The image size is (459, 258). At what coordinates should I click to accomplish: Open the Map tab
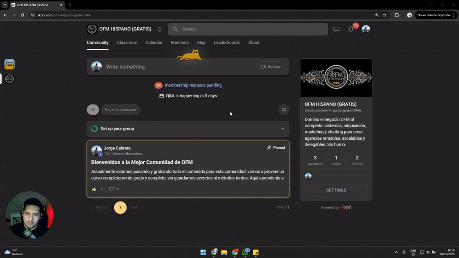coord(201,43)
